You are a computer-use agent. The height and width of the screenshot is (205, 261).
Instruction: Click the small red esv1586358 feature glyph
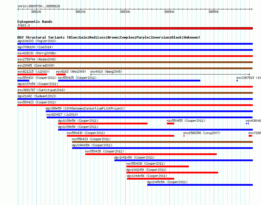click(x=184, y=136)
